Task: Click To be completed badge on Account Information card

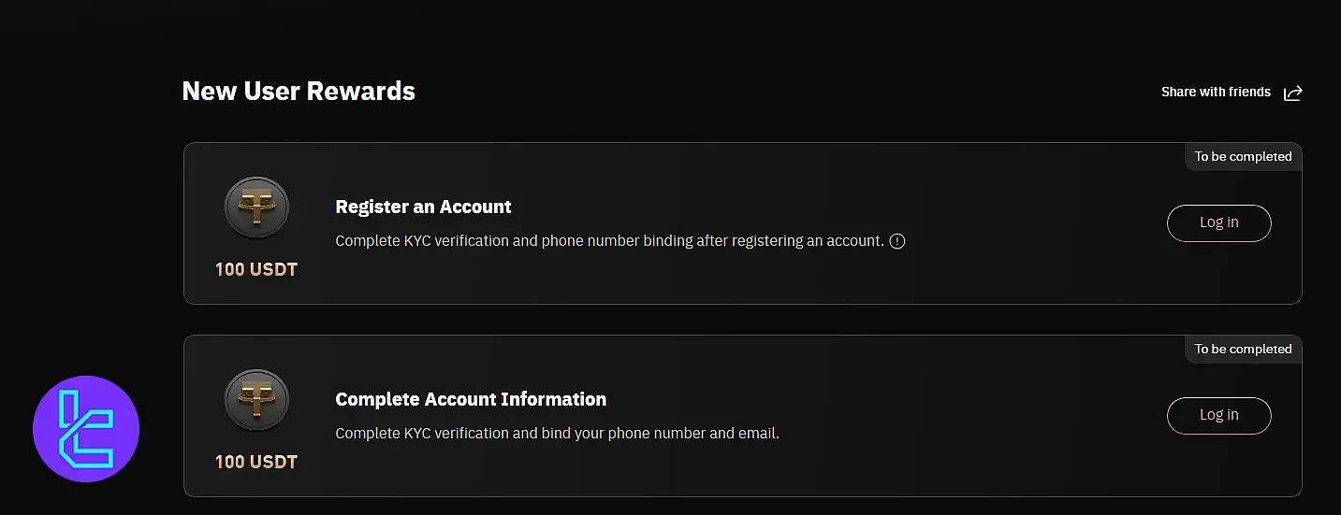Action: [x=1243, y=349]
